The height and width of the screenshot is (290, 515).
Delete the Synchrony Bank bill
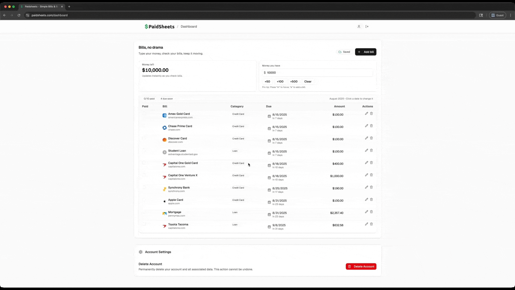coord(371,187)
